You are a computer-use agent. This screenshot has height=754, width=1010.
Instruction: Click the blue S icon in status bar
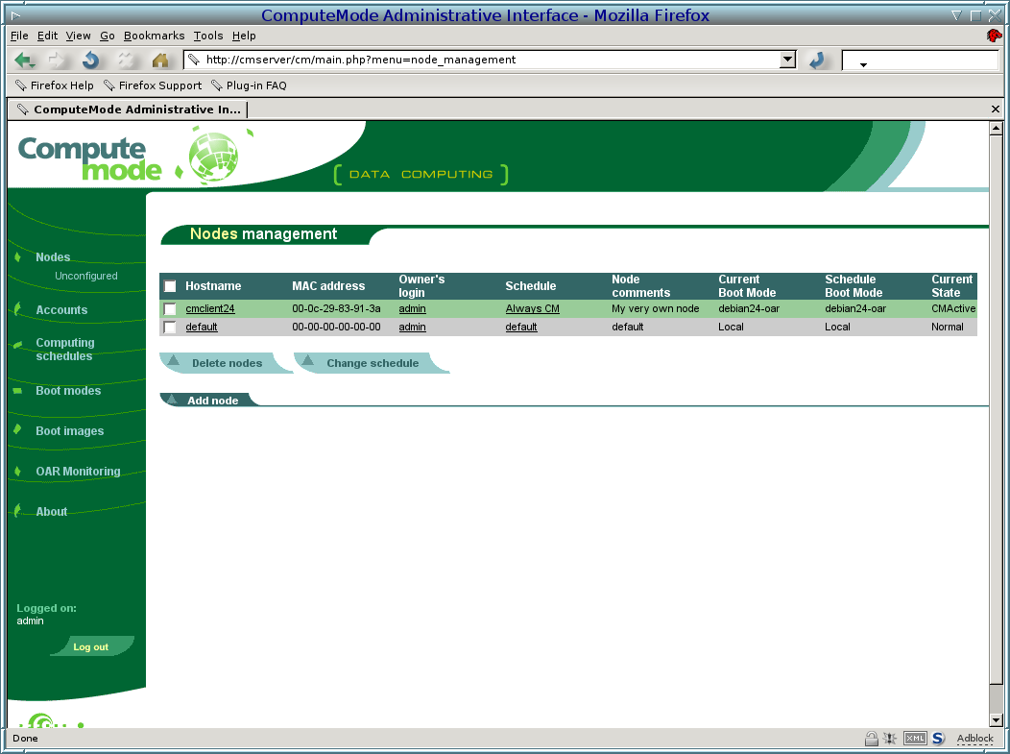939,738
